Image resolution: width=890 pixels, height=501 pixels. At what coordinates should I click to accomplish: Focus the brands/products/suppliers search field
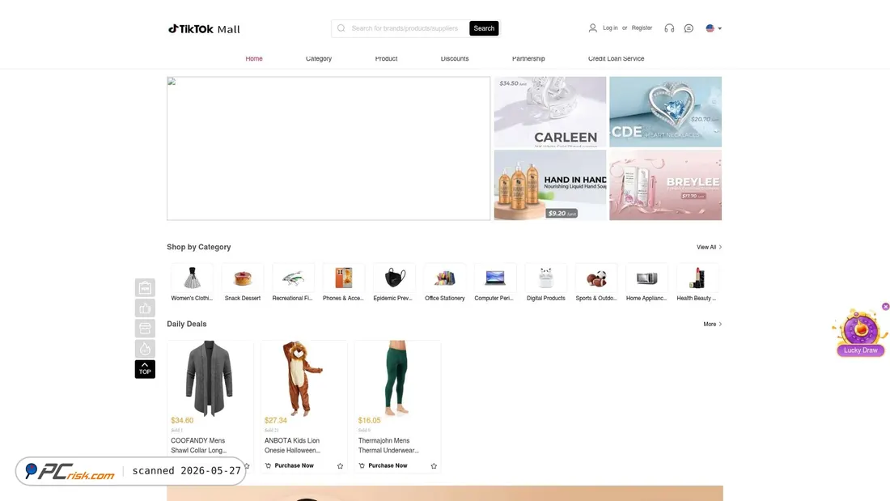405,28
